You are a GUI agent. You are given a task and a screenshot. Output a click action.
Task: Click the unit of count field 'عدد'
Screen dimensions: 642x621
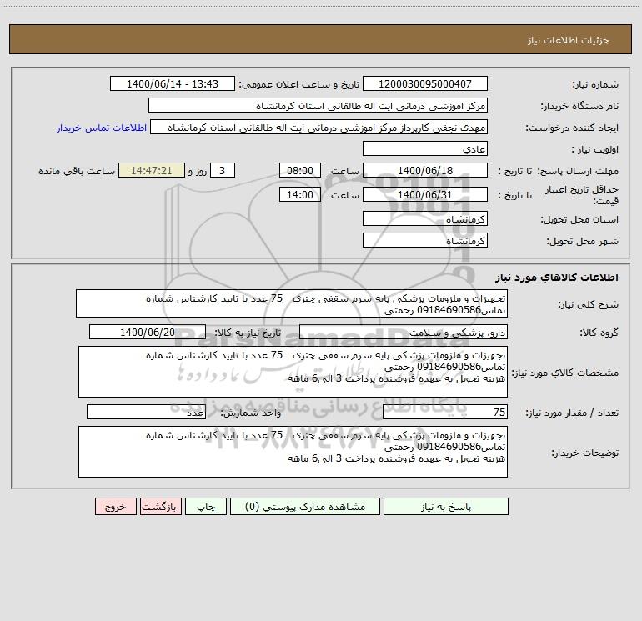click(146, 412)
